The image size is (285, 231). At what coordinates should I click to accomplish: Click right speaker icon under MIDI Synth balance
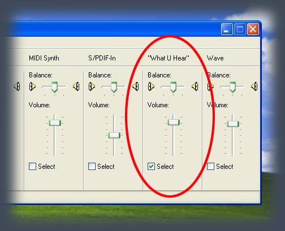(76, 86)
